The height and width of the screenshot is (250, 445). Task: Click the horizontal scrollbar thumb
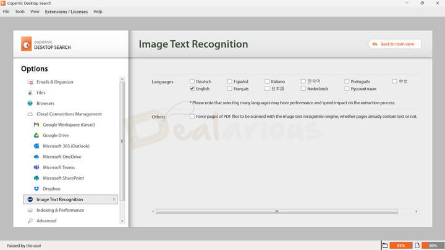(277, 211)
